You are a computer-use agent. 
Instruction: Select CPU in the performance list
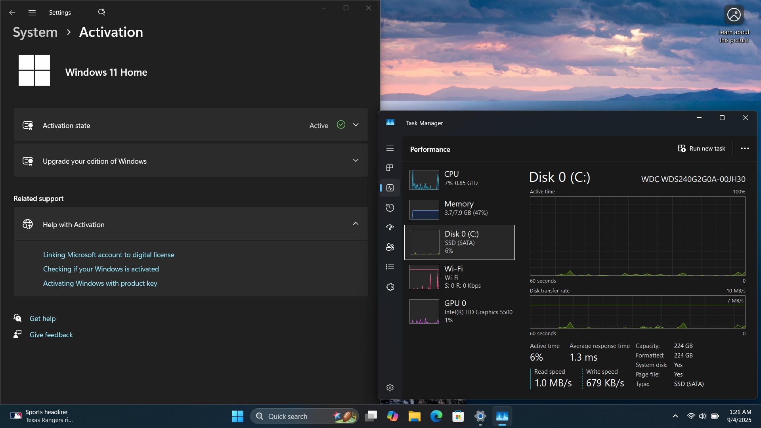tap(460, 178)
